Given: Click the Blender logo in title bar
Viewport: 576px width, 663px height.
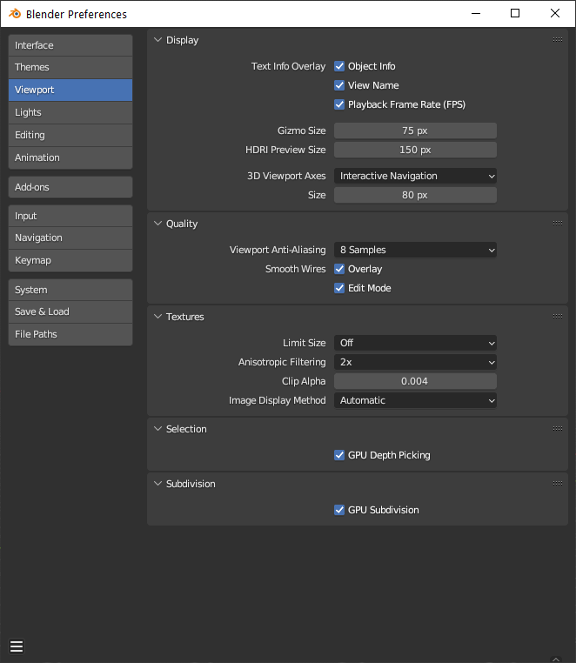Looking at the screenshot, I should (x=15, y=14).
